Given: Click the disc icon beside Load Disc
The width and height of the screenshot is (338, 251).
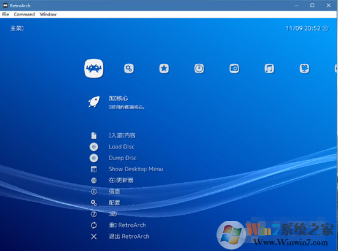Looking at the screenshot, I should tap(94, 147).
